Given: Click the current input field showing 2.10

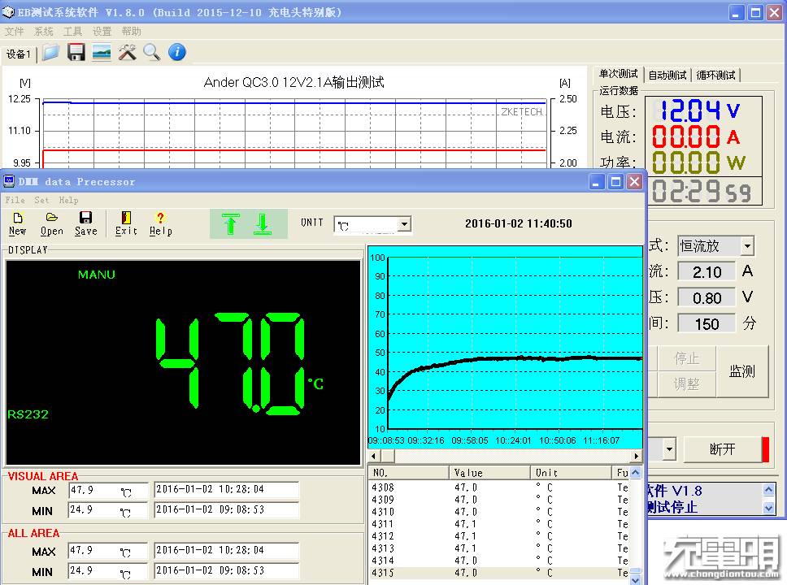Looking at the screenshot, I should point(707,272).
